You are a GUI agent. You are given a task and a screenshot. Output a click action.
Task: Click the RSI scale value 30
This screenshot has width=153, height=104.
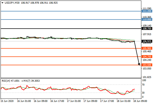point(143,93)
